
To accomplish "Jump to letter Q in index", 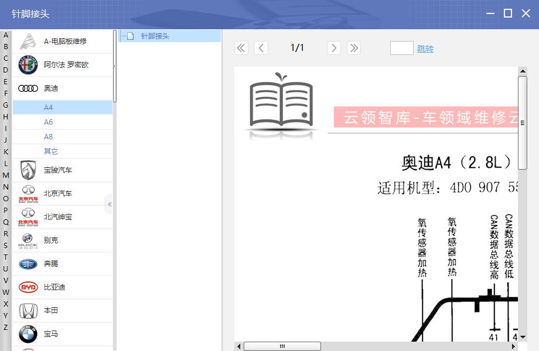I will [6, 222].
